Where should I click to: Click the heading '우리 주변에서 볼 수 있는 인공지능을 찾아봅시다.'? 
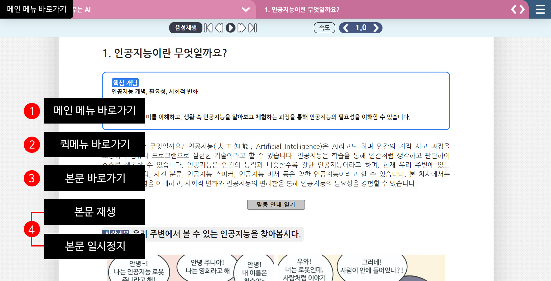click(x=217, y=234)
